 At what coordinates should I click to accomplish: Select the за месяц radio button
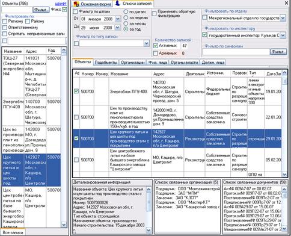126,23
